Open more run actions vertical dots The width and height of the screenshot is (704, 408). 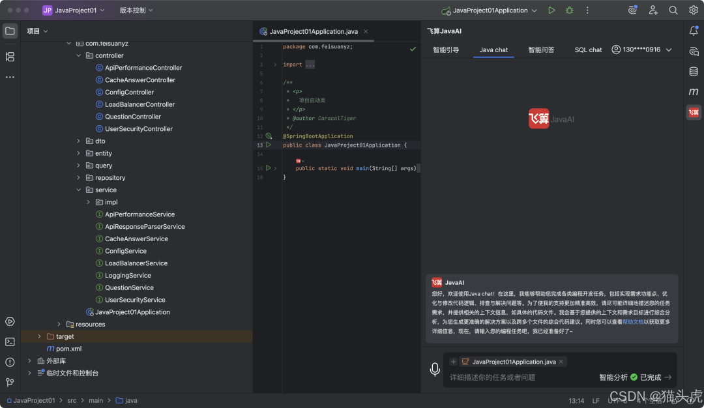[x=587, y=10]
